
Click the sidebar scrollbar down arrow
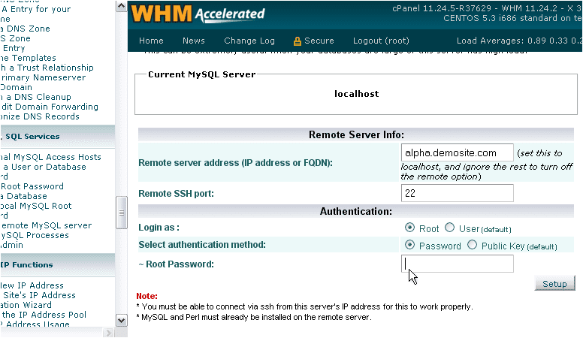coord(122,321)
